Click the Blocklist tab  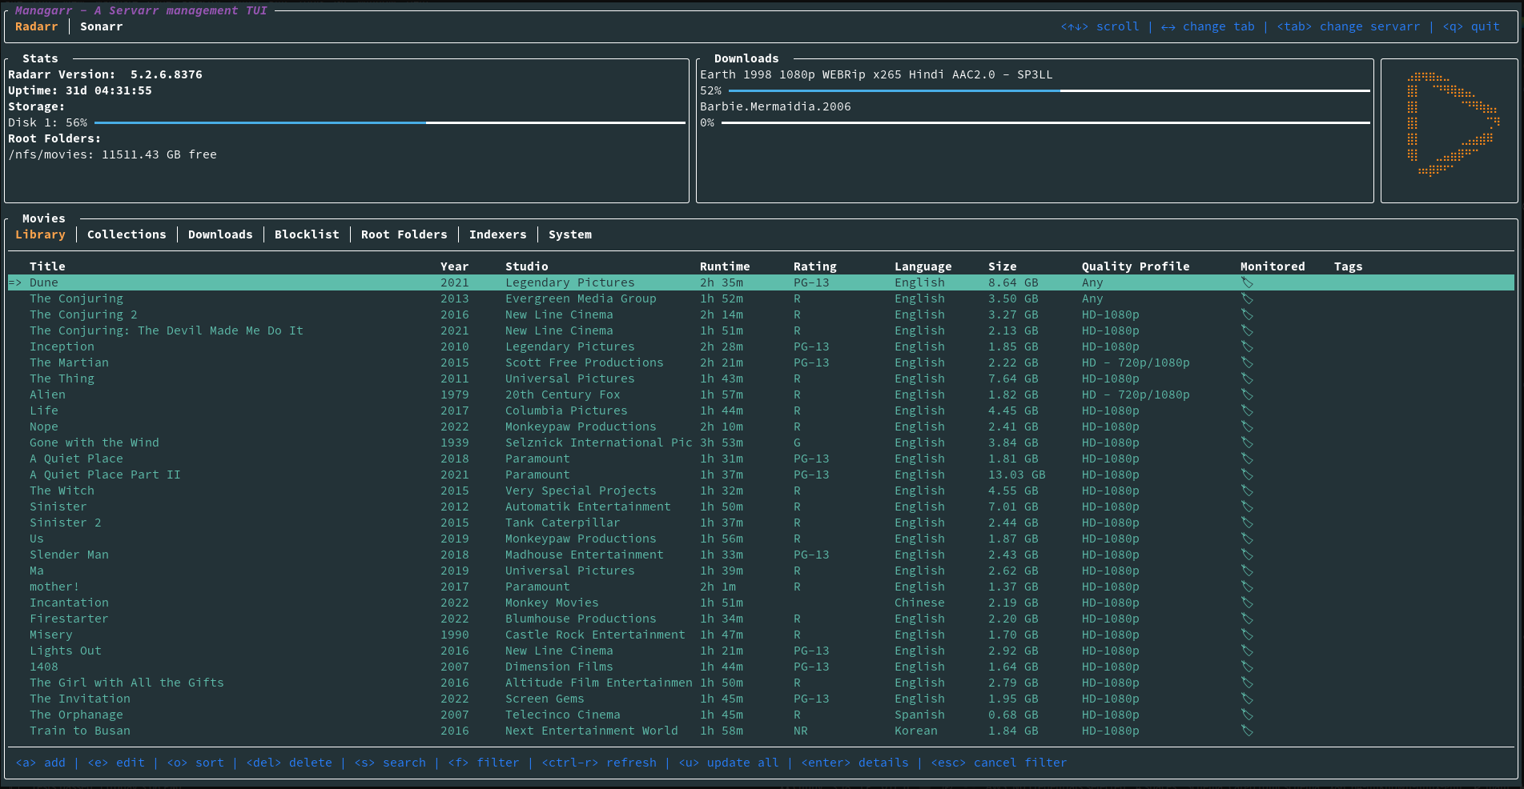[307, 234]
